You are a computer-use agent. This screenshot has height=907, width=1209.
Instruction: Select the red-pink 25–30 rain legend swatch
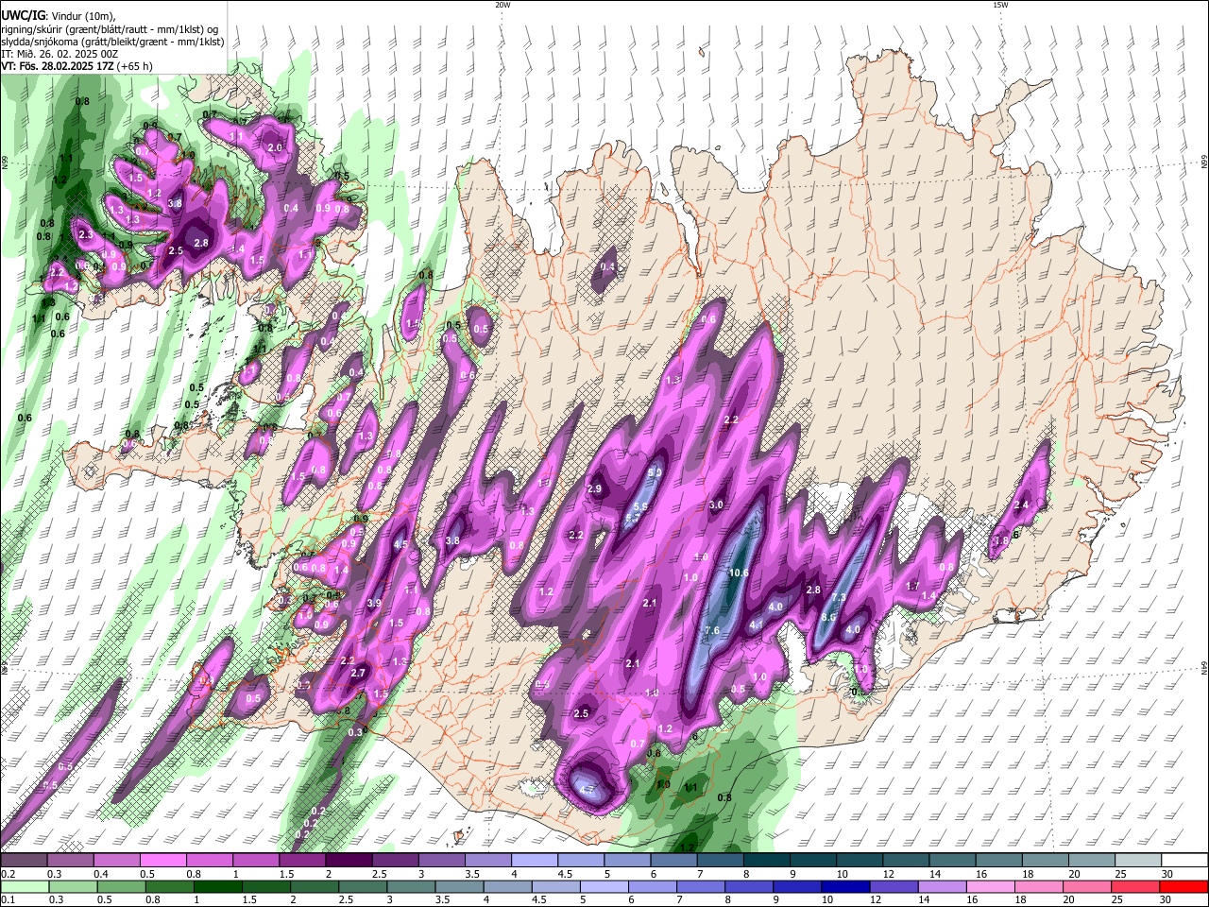[x=1135, y=886]
